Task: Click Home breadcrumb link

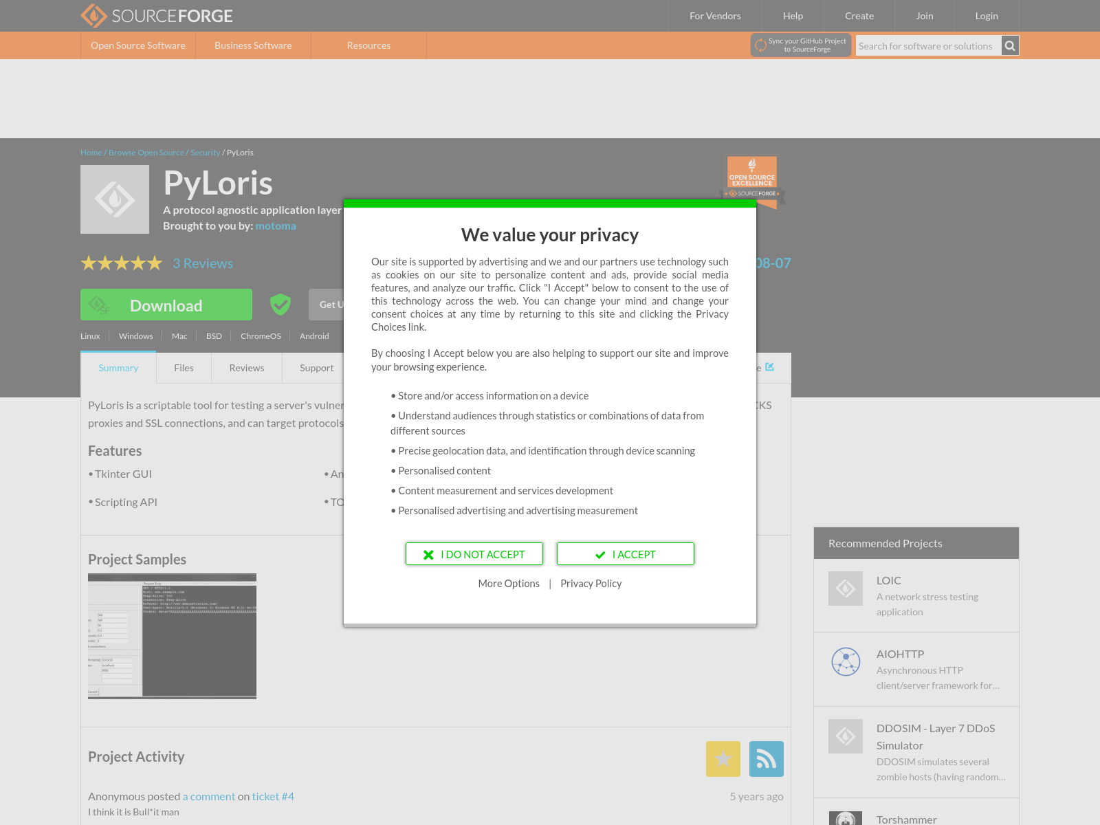Action: point(91,153)
